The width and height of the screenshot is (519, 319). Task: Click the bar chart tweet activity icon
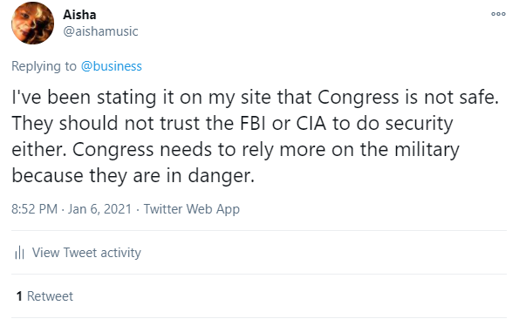19,253
